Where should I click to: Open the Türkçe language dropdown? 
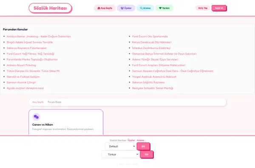point(121,154)
